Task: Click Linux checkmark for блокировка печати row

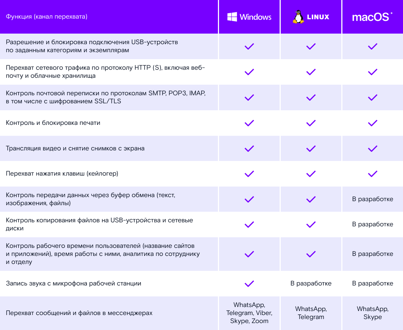Action: (311, 123)
